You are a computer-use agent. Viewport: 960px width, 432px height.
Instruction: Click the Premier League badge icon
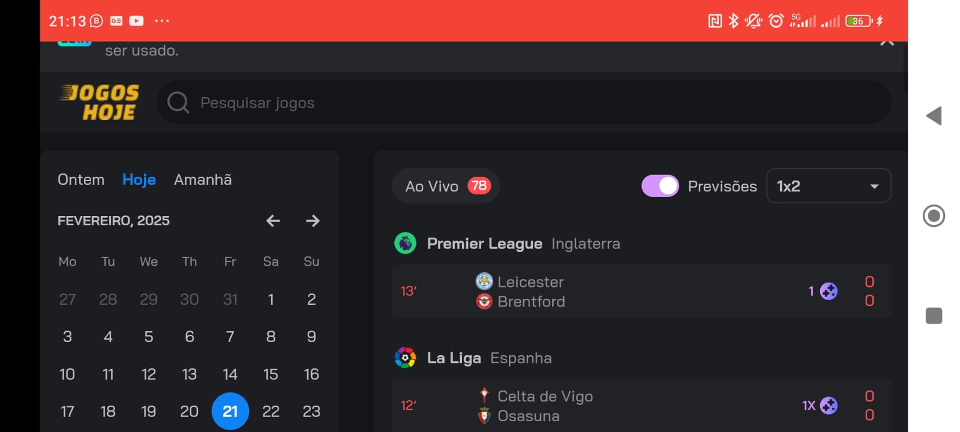point(406,244)
